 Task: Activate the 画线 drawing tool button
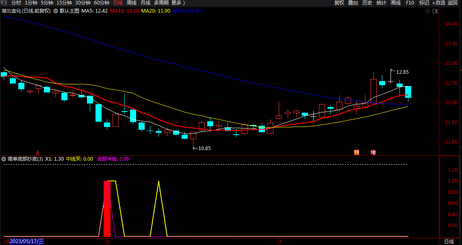point(396,3)
